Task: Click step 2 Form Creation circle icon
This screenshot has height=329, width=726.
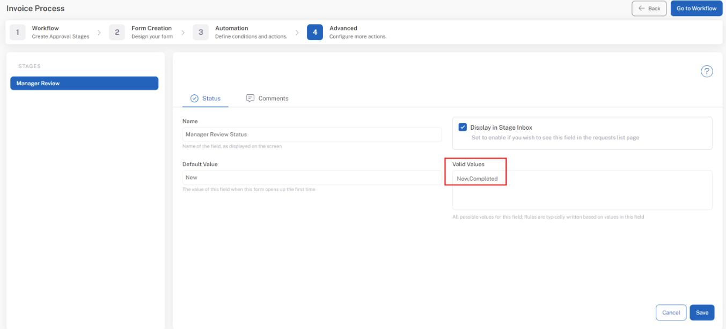Action: click(x=117, y=32)
